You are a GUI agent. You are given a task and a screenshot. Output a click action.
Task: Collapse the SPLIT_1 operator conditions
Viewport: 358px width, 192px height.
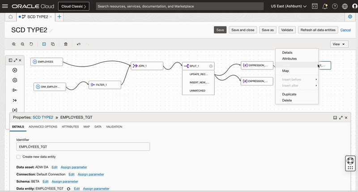coord(211,66)
